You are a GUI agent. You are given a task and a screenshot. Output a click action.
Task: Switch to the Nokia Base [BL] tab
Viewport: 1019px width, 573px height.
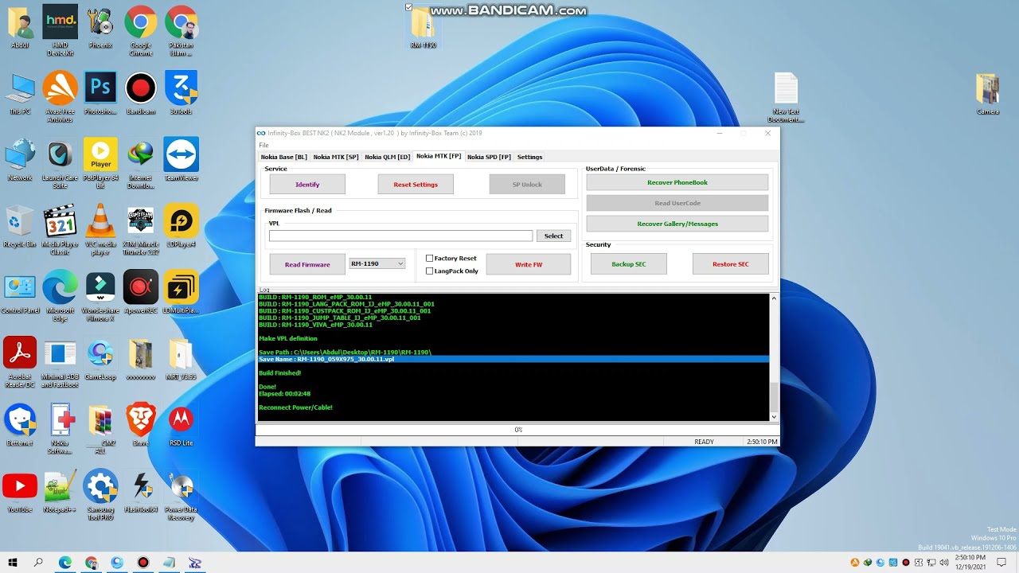pos(283,157)
